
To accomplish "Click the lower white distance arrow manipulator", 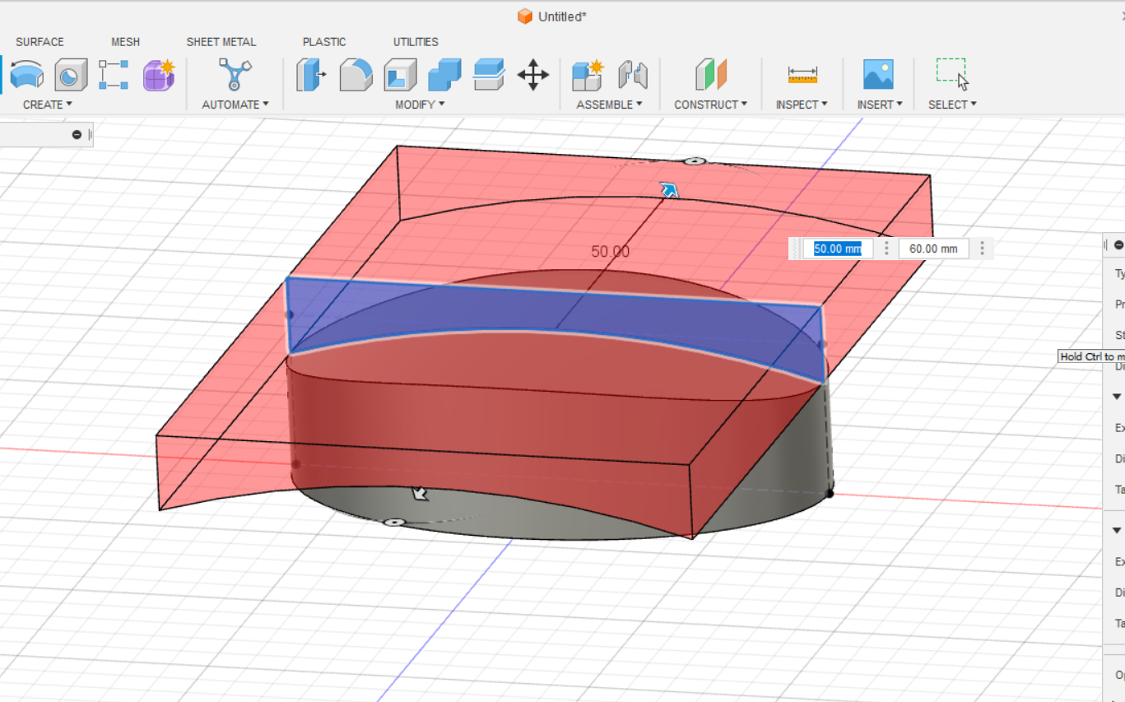I will pos(420,492).
